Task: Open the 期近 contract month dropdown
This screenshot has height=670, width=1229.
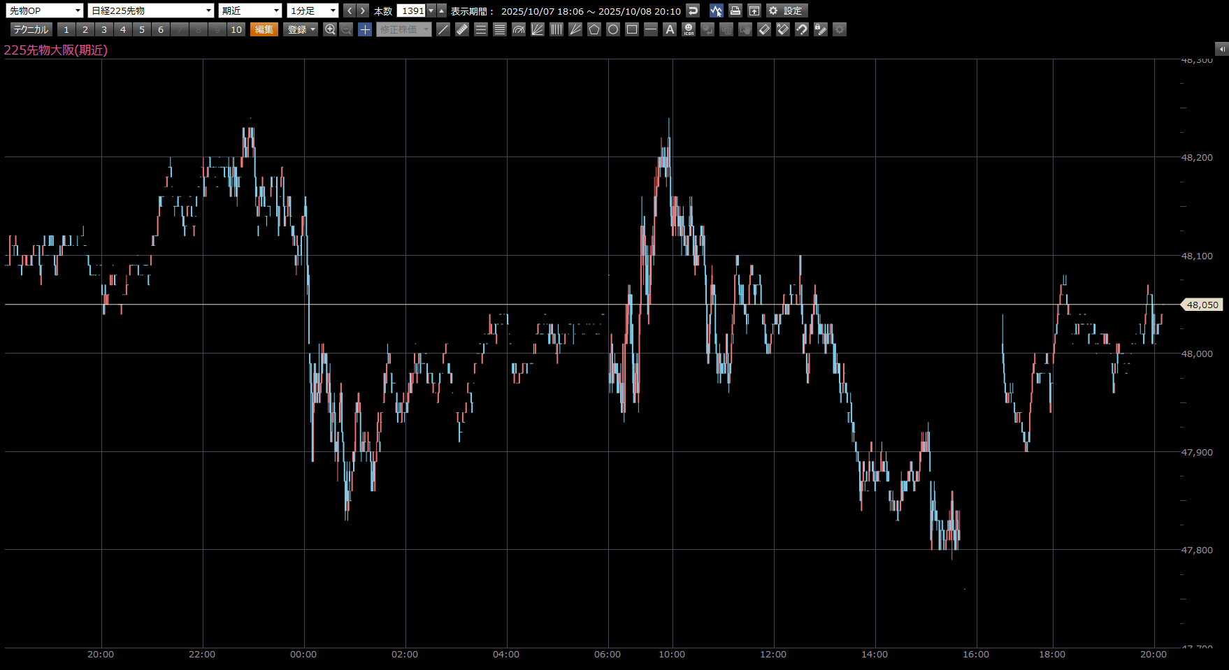Action: tap(250, 10)
